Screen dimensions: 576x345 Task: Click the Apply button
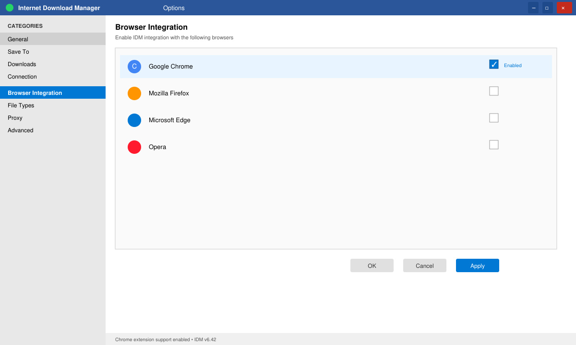[x=478, y=265]
